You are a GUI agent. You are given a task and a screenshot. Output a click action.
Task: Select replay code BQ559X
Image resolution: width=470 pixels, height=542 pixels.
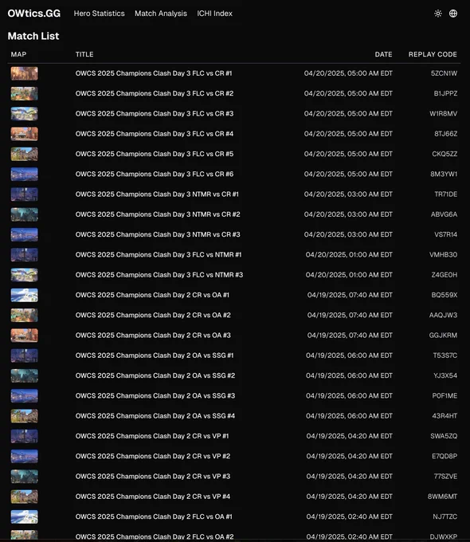[x=444, y=295]
